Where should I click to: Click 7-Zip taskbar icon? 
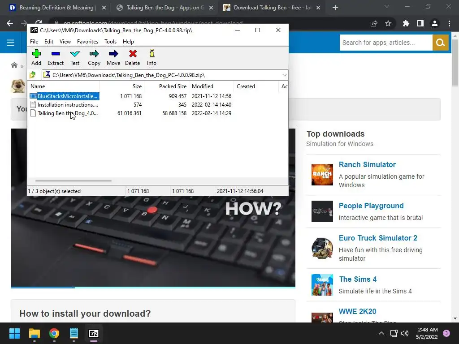click(94, 333)
